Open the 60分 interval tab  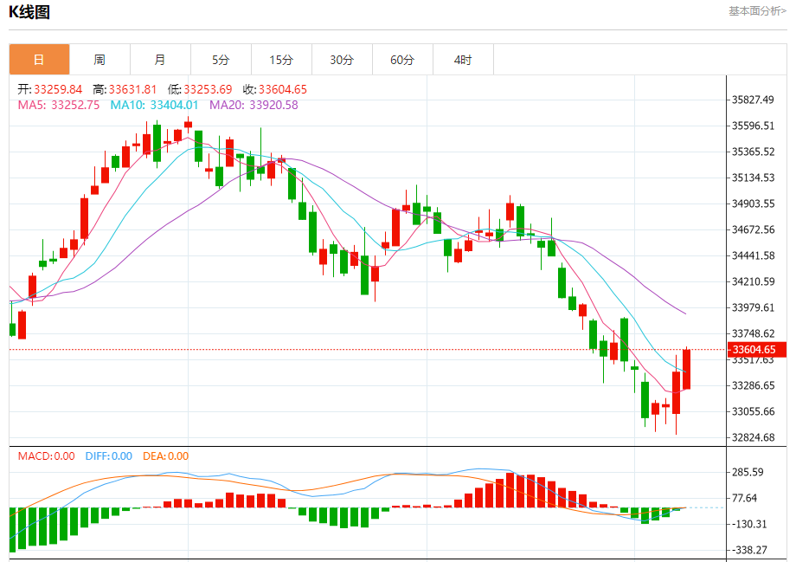point(402,60)
